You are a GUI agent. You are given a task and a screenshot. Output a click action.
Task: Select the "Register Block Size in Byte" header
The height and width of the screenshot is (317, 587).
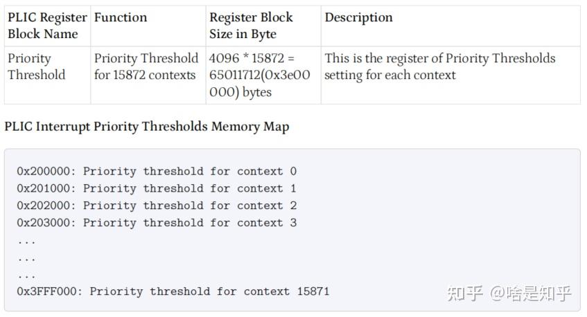coord(251,26)
